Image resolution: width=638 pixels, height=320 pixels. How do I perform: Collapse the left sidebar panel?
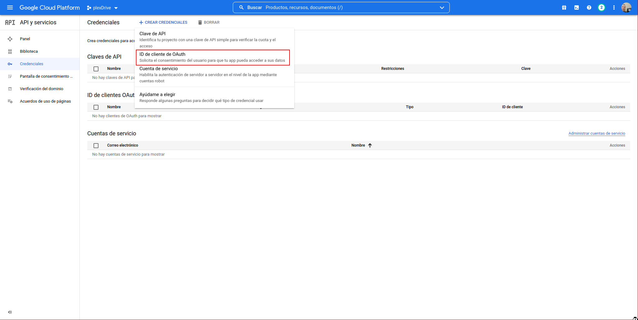point(10,312)
